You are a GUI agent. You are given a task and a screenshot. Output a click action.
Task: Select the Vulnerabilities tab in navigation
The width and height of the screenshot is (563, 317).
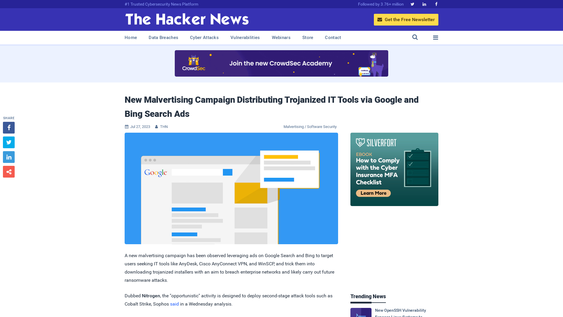[x=245, y=37]
